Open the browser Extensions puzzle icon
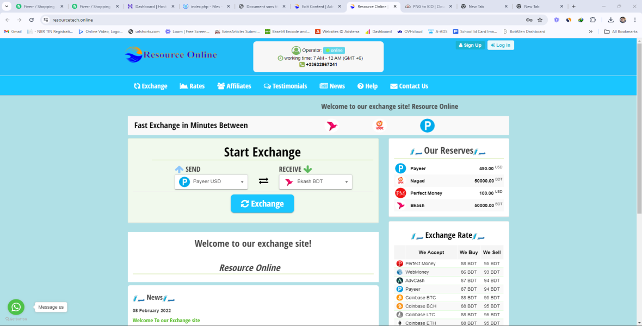 pos(592,20)
